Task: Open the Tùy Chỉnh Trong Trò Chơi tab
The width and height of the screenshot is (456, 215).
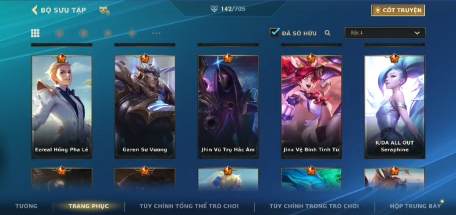Action: (x=314, y=206)
